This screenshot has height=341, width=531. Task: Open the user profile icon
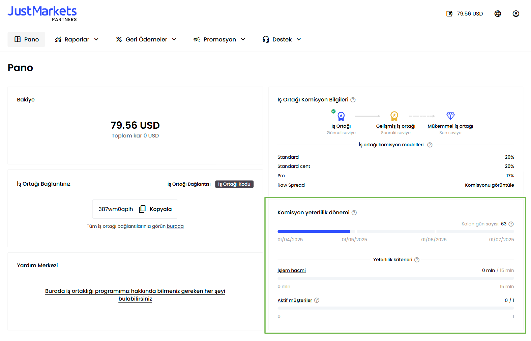(516, 14)
